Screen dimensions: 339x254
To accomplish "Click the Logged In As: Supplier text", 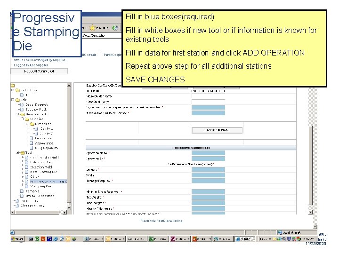I will pos(31,65).
